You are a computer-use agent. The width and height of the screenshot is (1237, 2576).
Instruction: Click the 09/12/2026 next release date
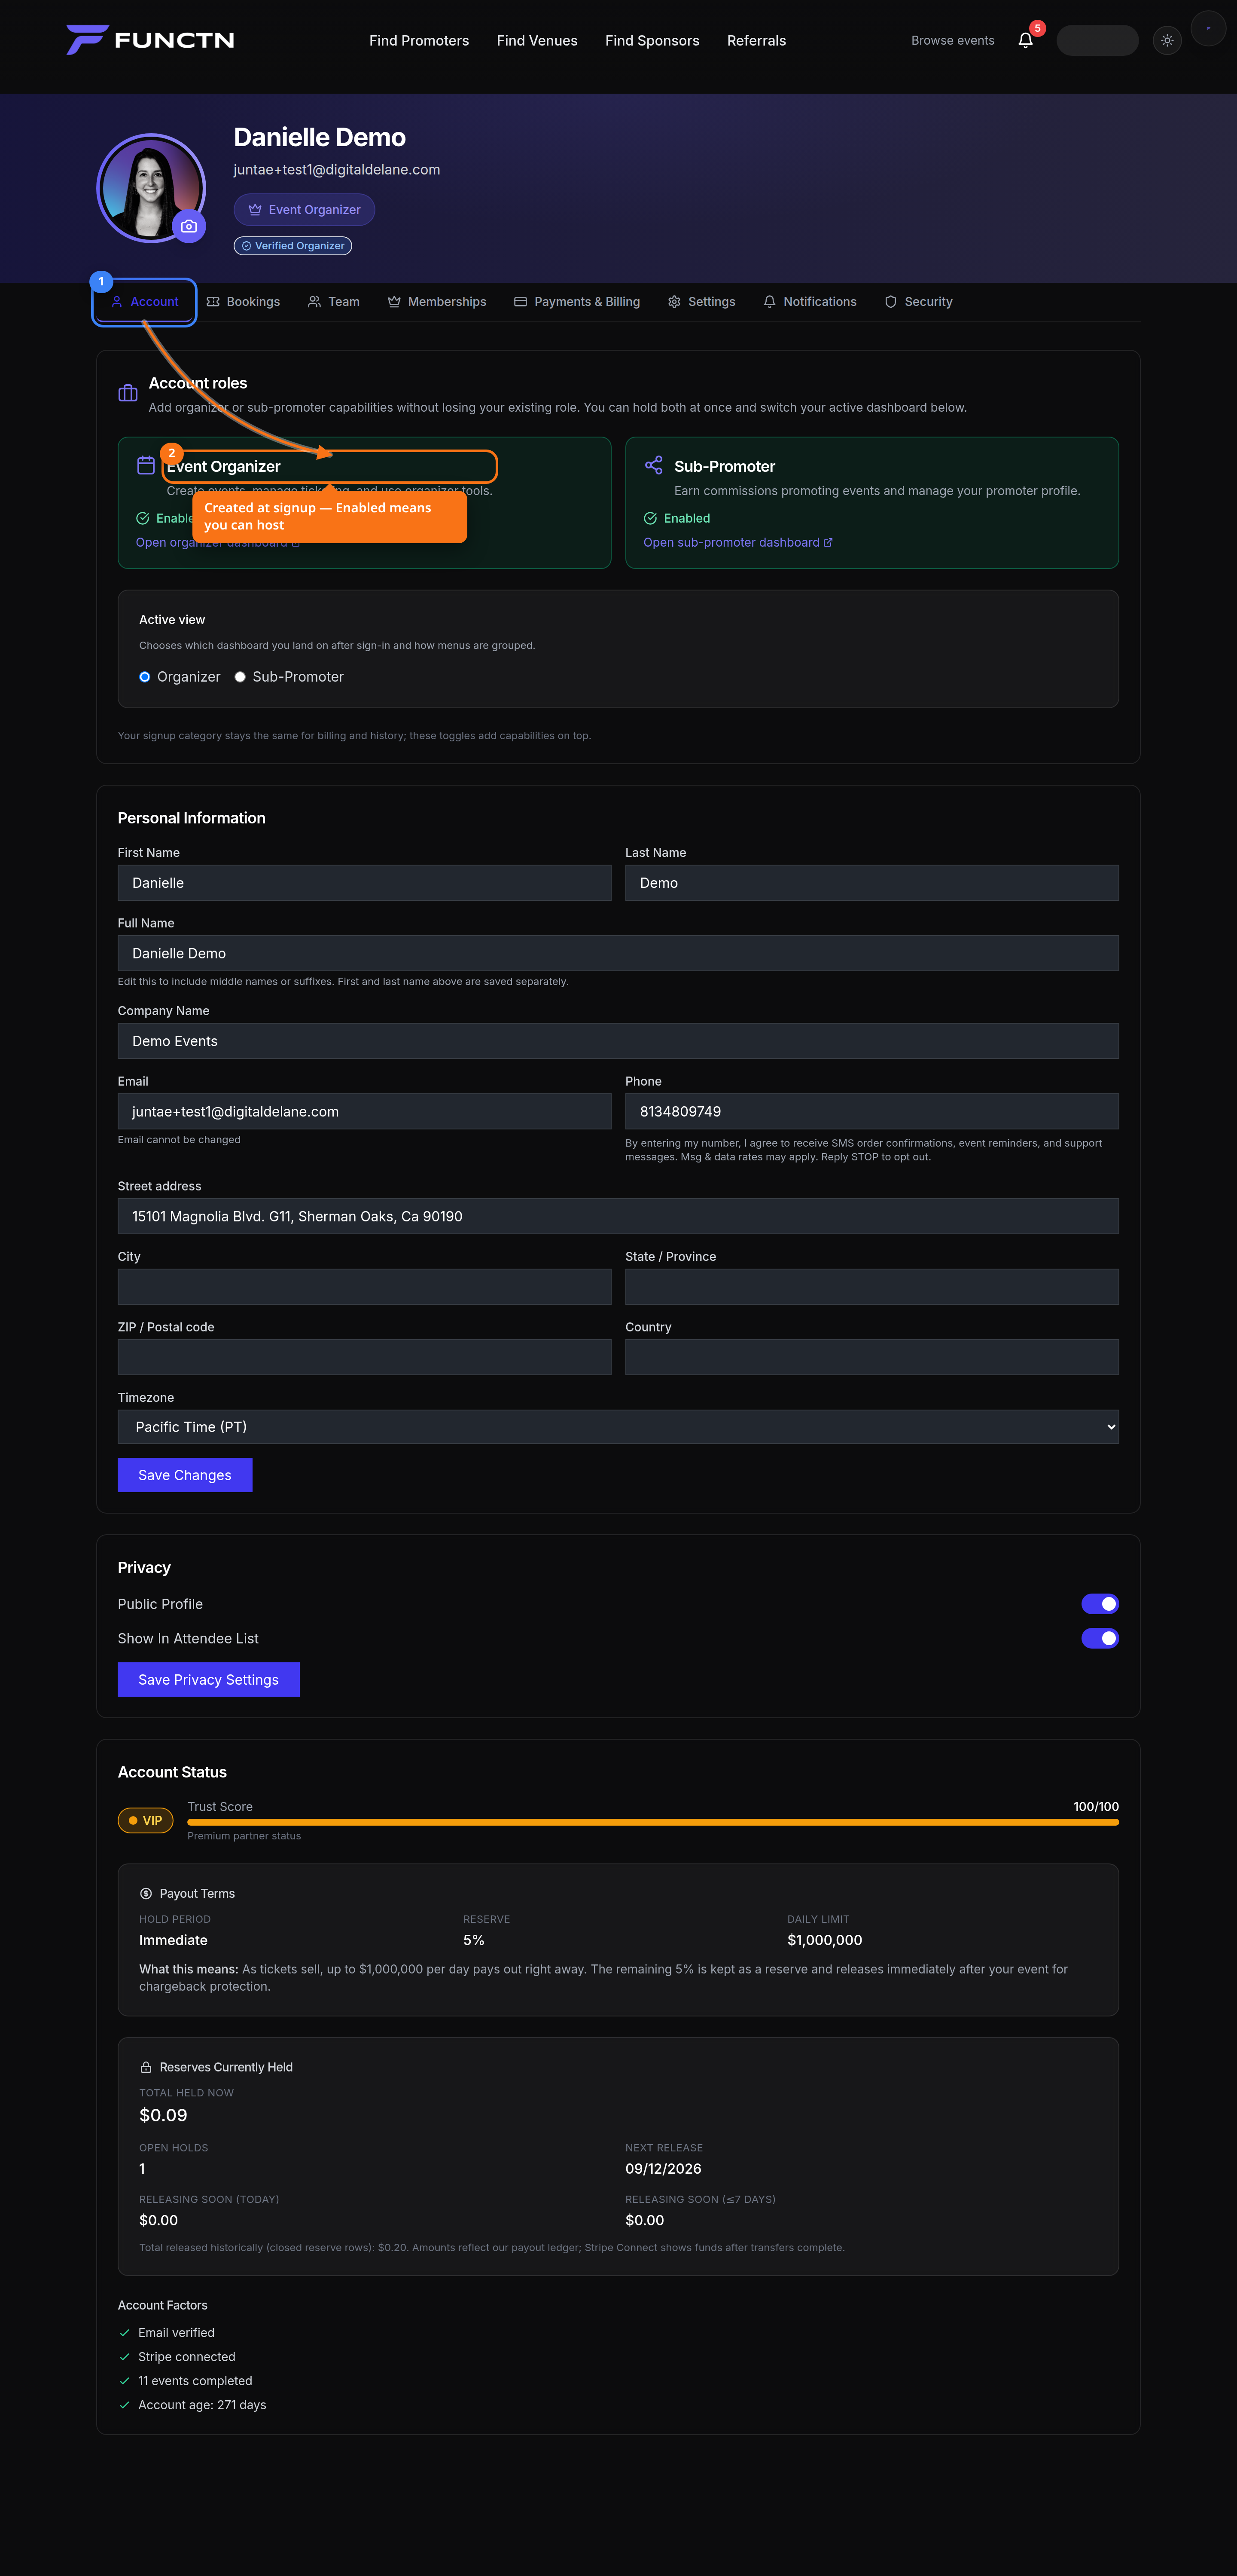tap(664, 2169)
